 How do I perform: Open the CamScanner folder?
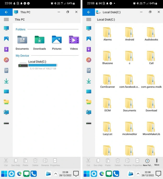pyautogui.click(x=107, y=81)
